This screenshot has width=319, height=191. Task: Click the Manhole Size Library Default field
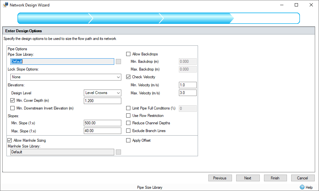coord(62,152)
